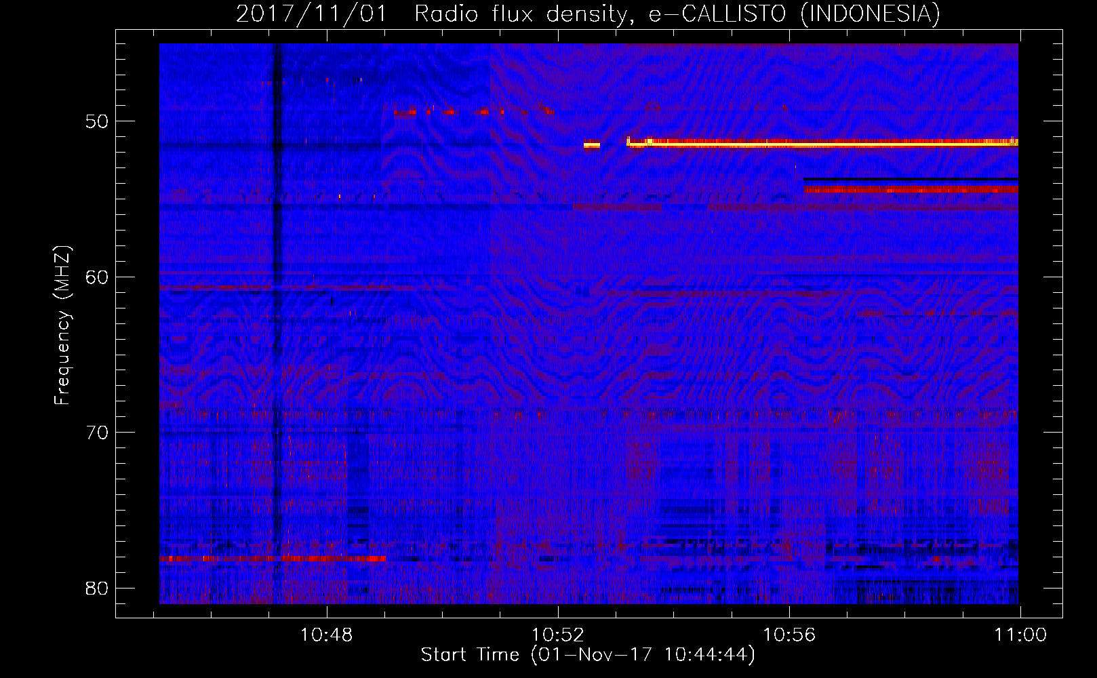Image resolution: width=1097 pixels, height=678 pixels.
Task: Click the 10:48 time tick label
Action: [327, 635]
